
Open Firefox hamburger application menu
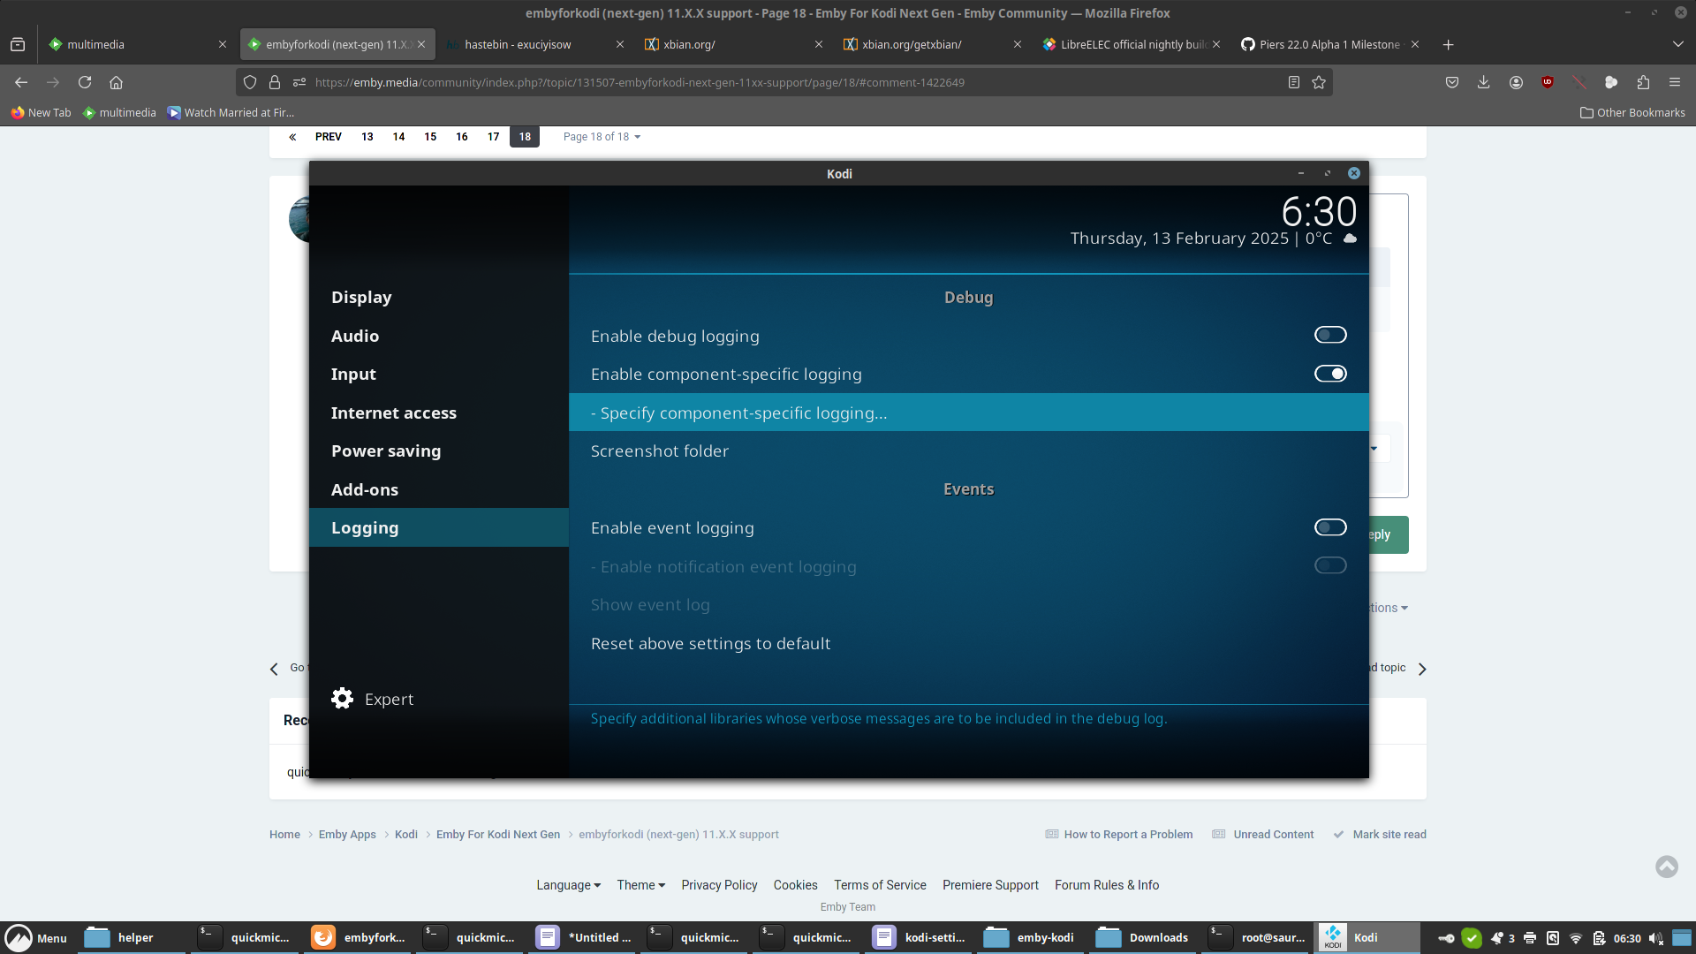pos(1675,82)
